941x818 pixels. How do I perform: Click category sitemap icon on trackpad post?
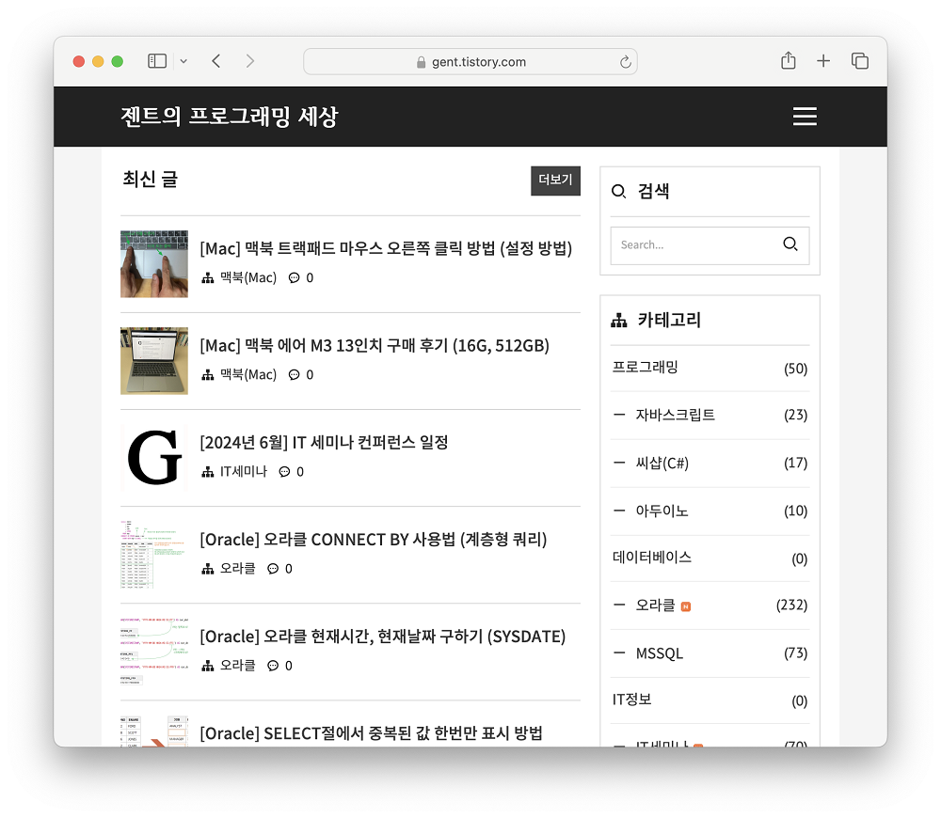click(x=208, y=277)
